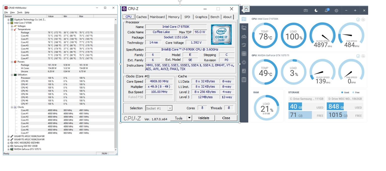Switch to the About tab in CPU-Z
The height and width of the screenshot is (171, 386).
227,17
